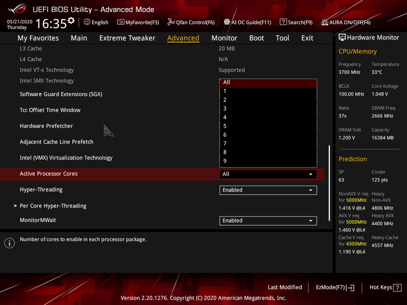407x305 pixels.
Task: Click the settings list scrollbar
Action: [x=329, y=183]
